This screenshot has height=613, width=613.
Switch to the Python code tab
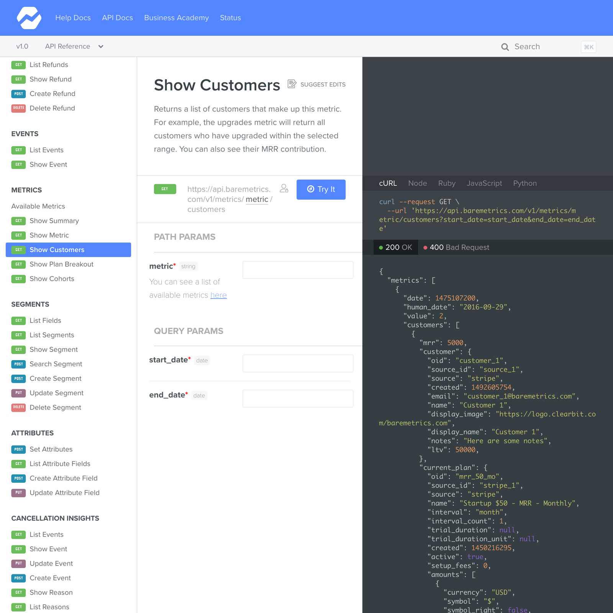(524, 183)
